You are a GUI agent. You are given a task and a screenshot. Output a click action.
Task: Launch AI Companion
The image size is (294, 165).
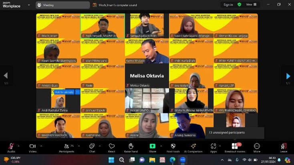(x=193, y=148)
